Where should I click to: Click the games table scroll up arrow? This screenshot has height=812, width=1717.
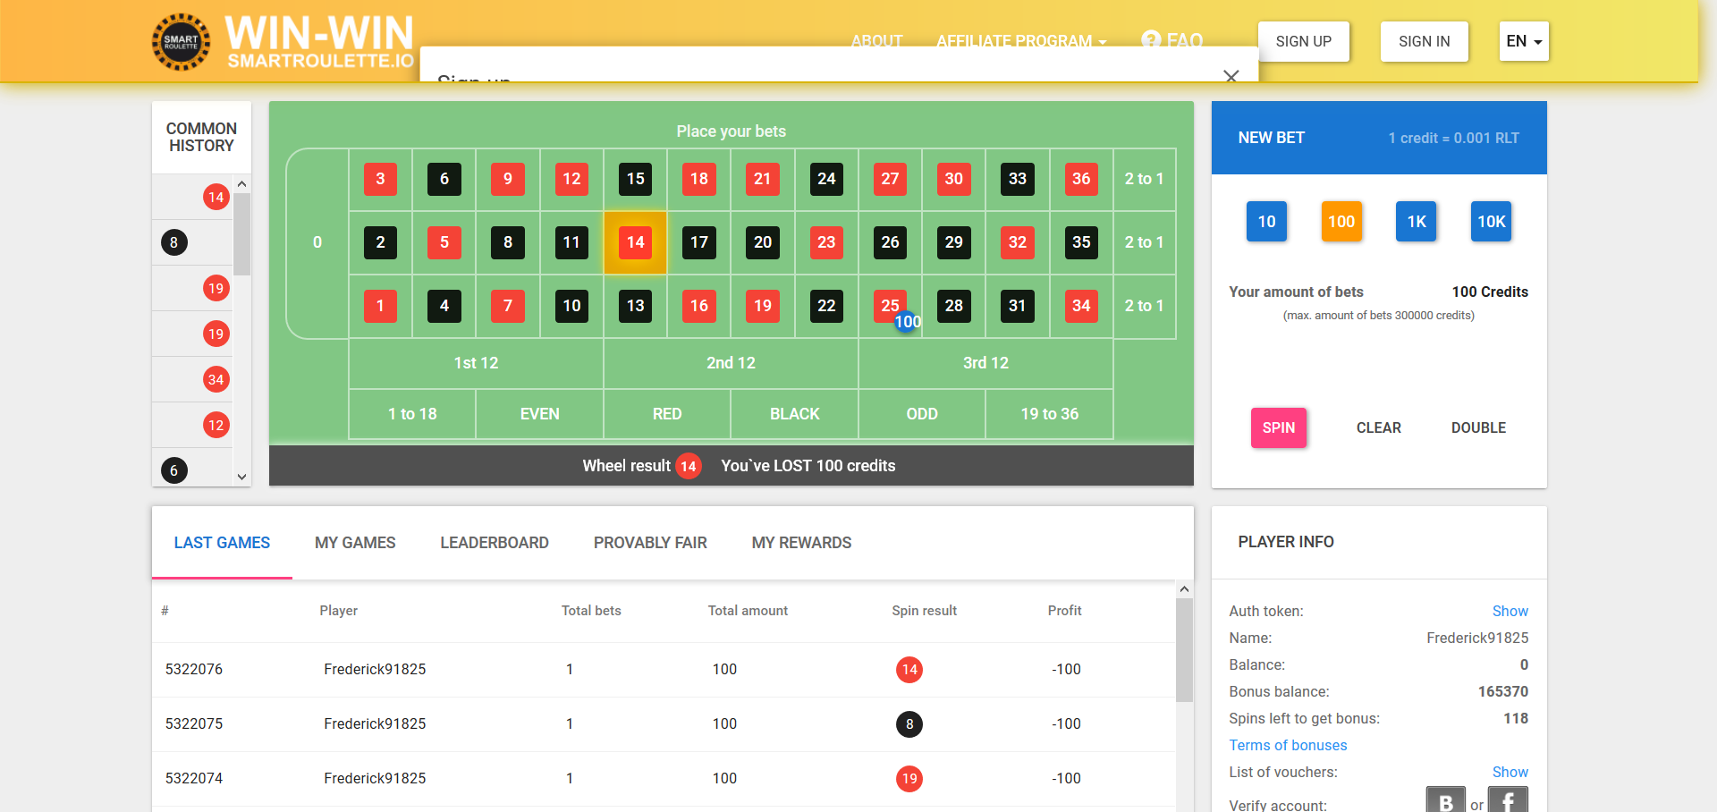[1184, 589]
